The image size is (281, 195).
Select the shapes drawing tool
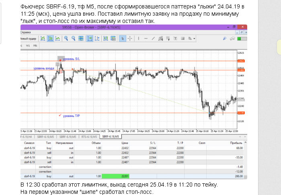[183, 39]
